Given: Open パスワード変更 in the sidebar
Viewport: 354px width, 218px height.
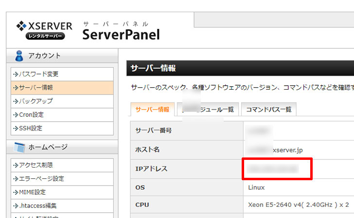Looking at the screenshot, I should pyautogui.click(x=62, y=74).
